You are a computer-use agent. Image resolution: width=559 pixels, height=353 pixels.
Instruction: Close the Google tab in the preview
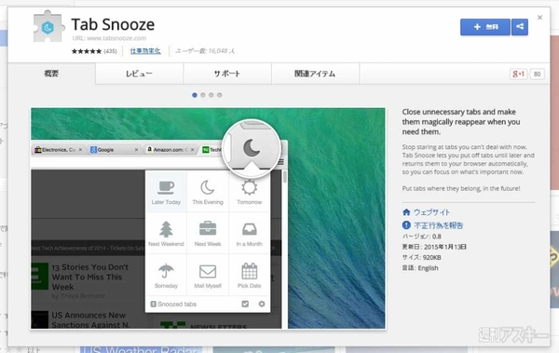[136, 150]
